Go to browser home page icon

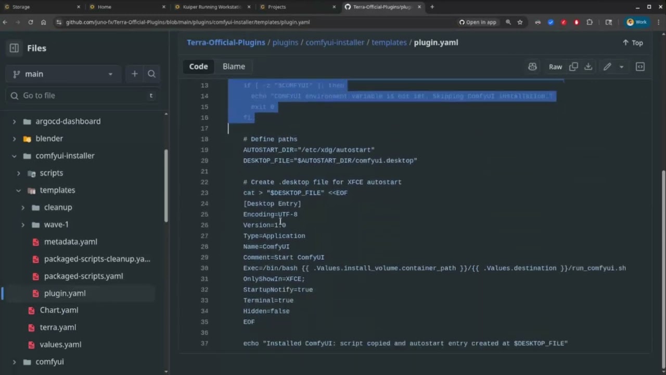pos(43,22)
